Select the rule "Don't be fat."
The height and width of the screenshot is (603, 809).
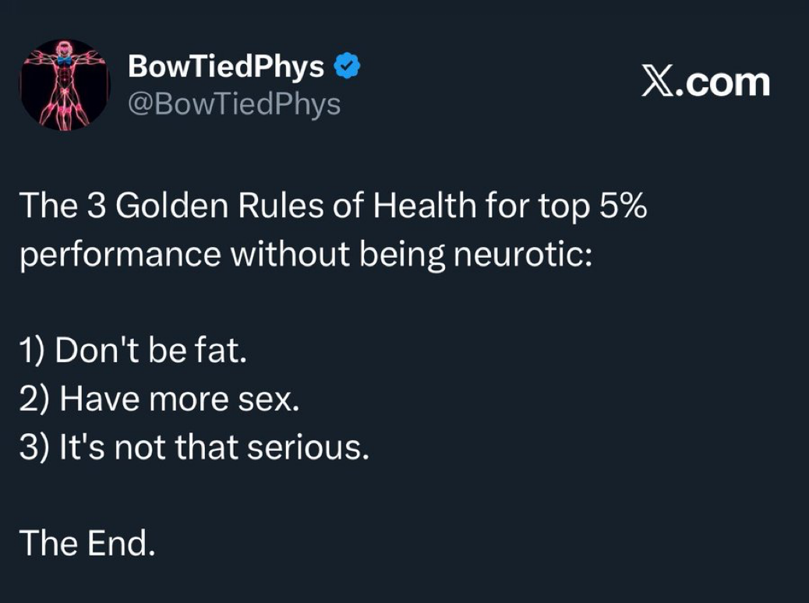click(x=133, y=351)
